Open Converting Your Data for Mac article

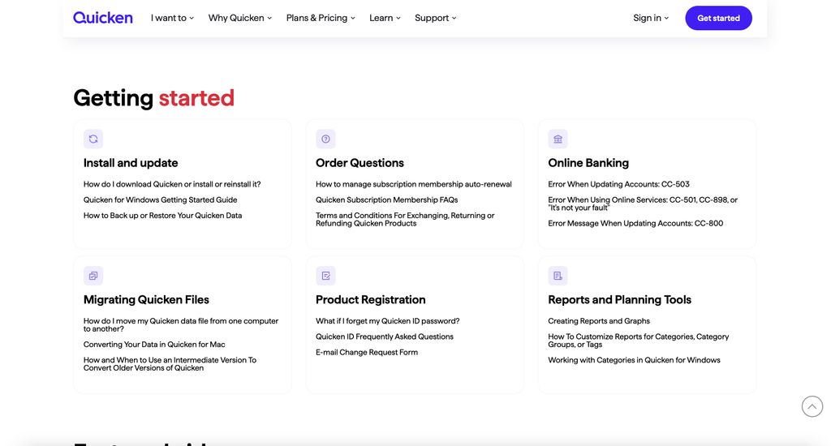coord(154,345)
